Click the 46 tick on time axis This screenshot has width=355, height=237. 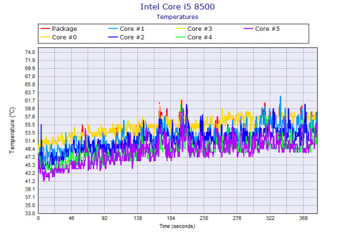[x=72, y=218]
